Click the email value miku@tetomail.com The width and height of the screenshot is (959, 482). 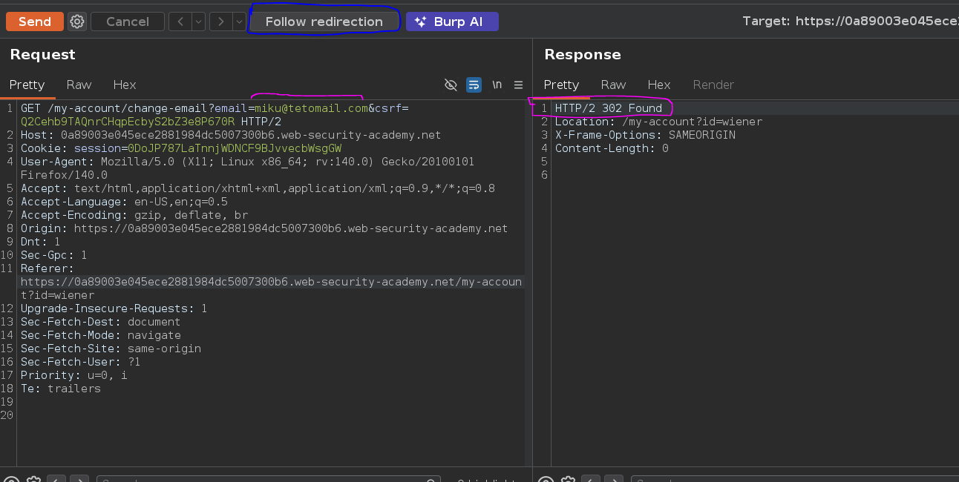click(x=312, y=108)
